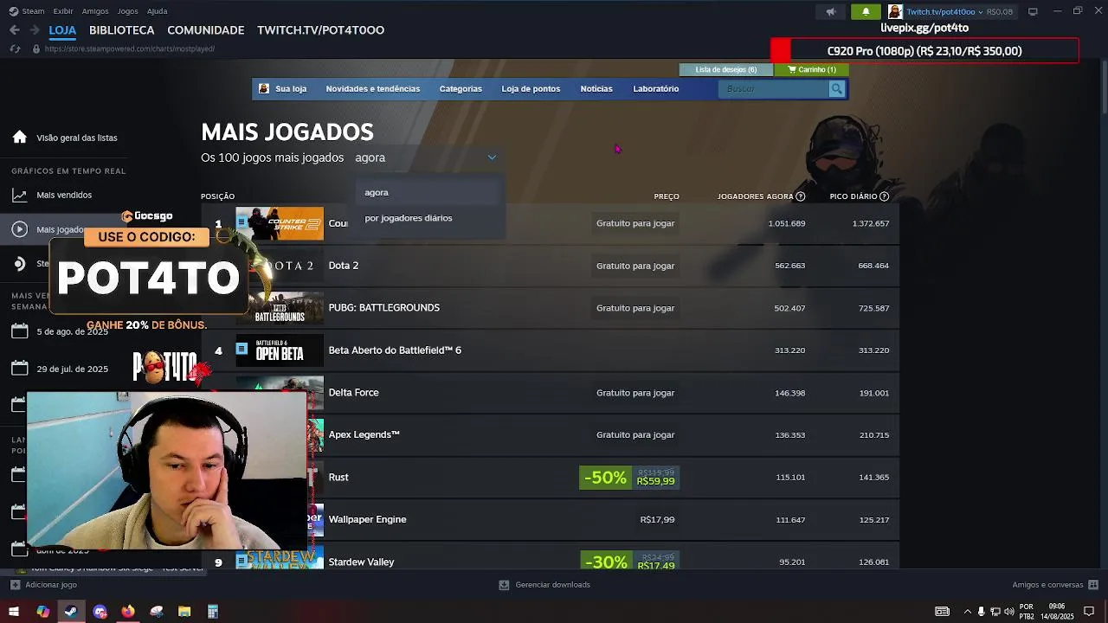Open the Apex Legends row
The width and height of the screenshot is (1108, 623).
(551, 435)
